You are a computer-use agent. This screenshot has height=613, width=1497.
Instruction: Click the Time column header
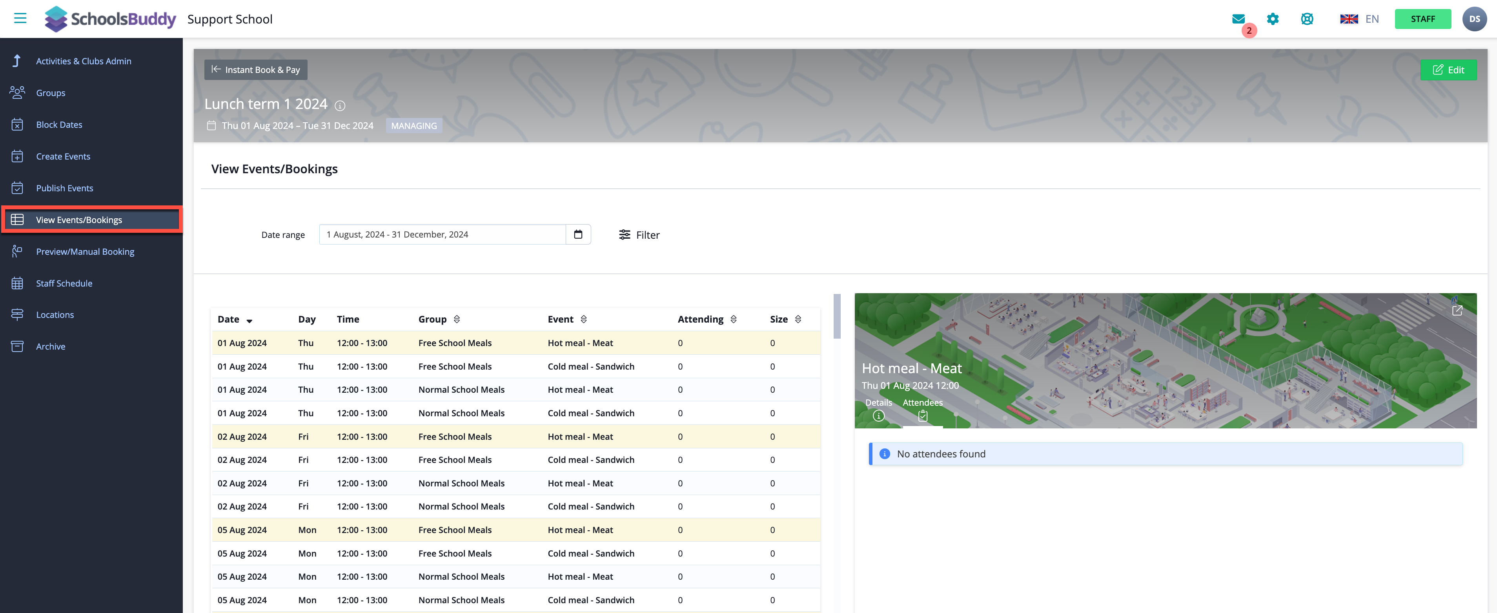(x=348, y=319)
